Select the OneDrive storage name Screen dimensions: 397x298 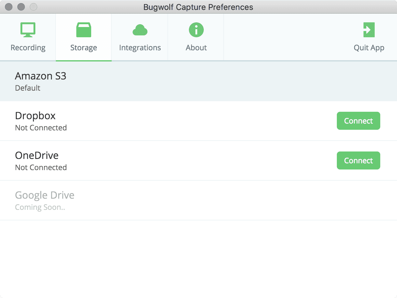click(37, 156)
